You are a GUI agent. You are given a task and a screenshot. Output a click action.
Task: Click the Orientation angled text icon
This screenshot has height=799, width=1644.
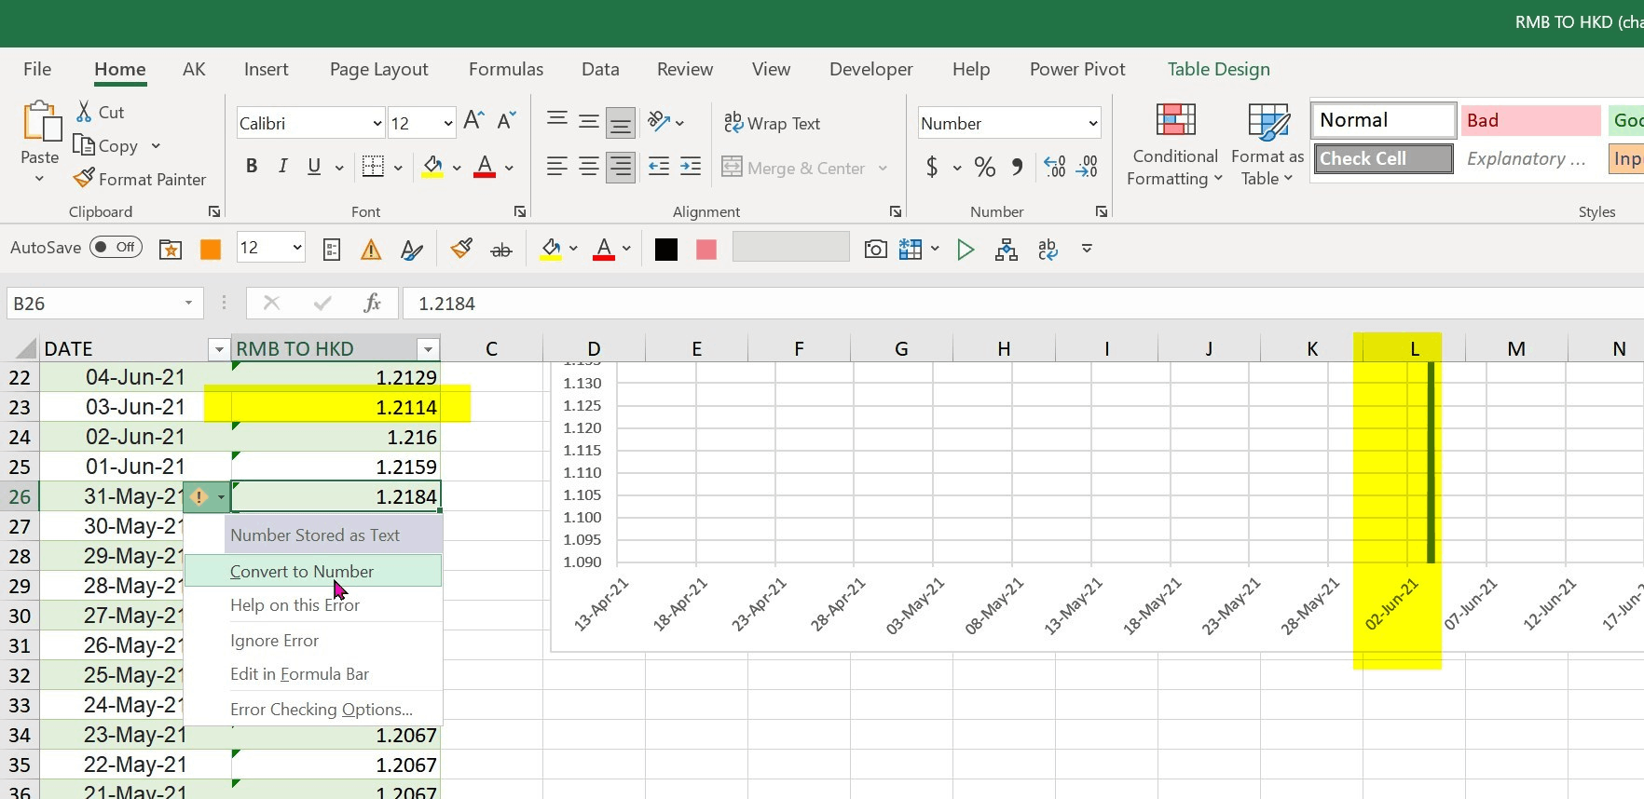[659, 121]
